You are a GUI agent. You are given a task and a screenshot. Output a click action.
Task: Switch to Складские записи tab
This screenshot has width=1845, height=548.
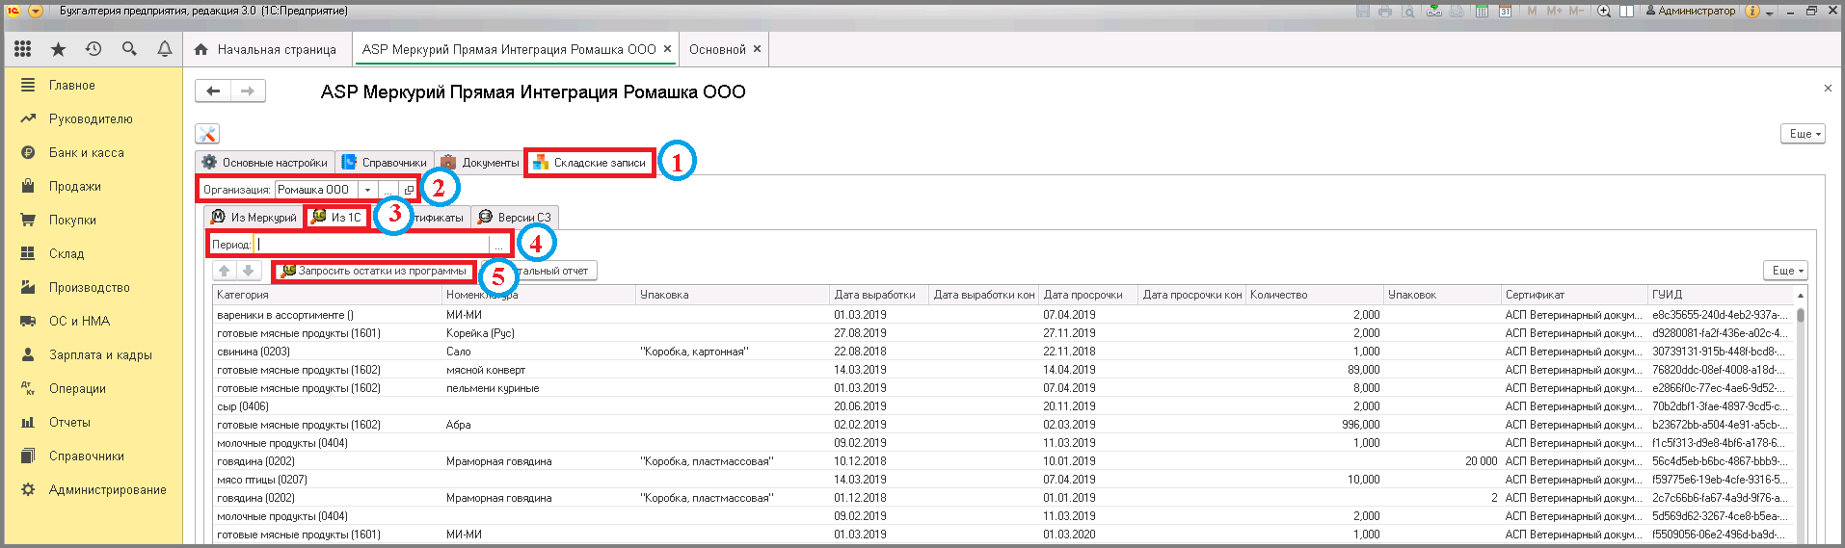pos(590,163)
